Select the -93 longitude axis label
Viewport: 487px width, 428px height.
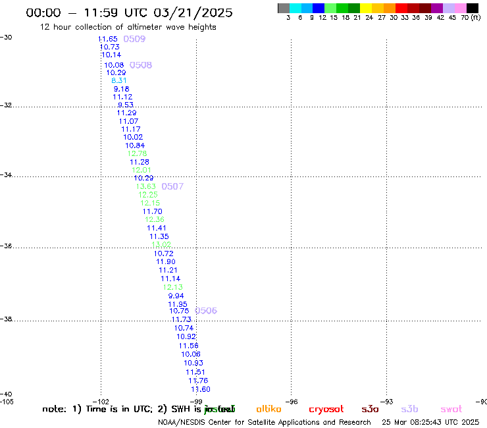[387, 402]
